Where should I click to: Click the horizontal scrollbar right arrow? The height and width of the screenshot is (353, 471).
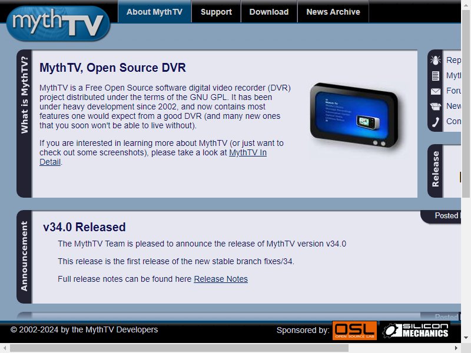[x=456, y=348]
